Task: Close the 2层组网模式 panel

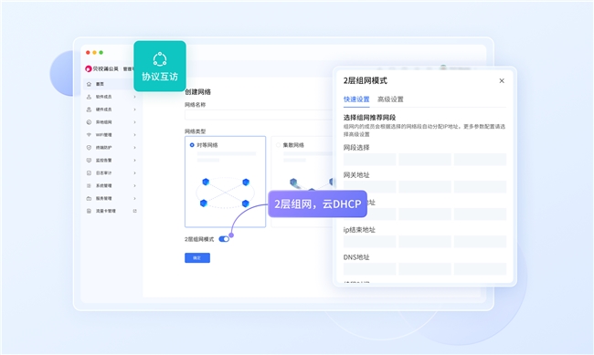Action: tap(502, 80)
